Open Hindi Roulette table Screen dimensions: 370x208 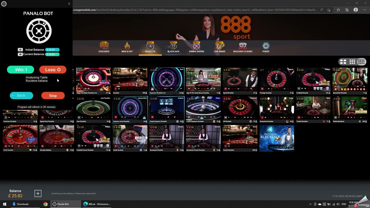[20, 138]
